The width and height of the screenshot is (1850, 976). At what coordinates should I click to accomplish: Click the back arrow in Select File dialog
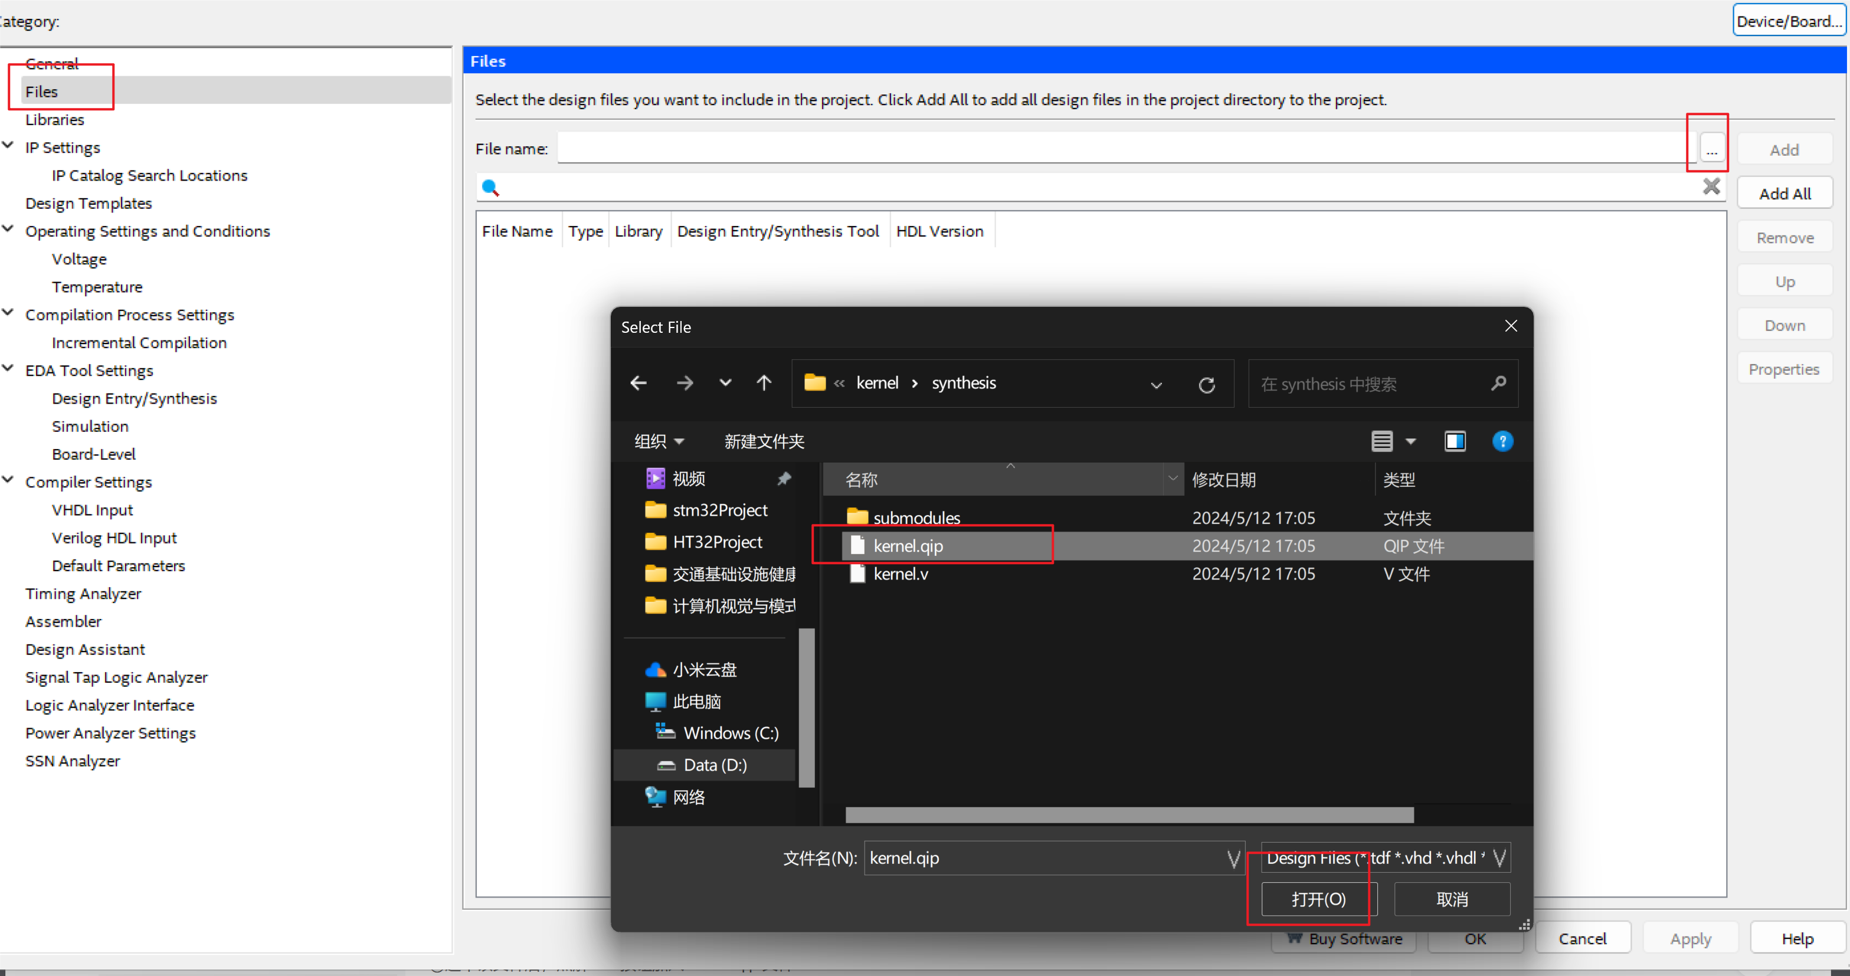639,384
